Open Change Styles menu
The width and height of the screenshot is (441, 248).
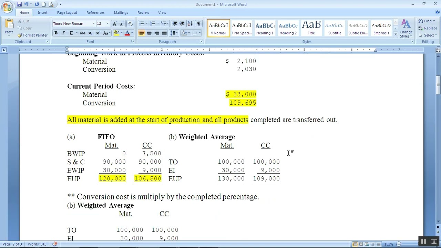point(406,29)
